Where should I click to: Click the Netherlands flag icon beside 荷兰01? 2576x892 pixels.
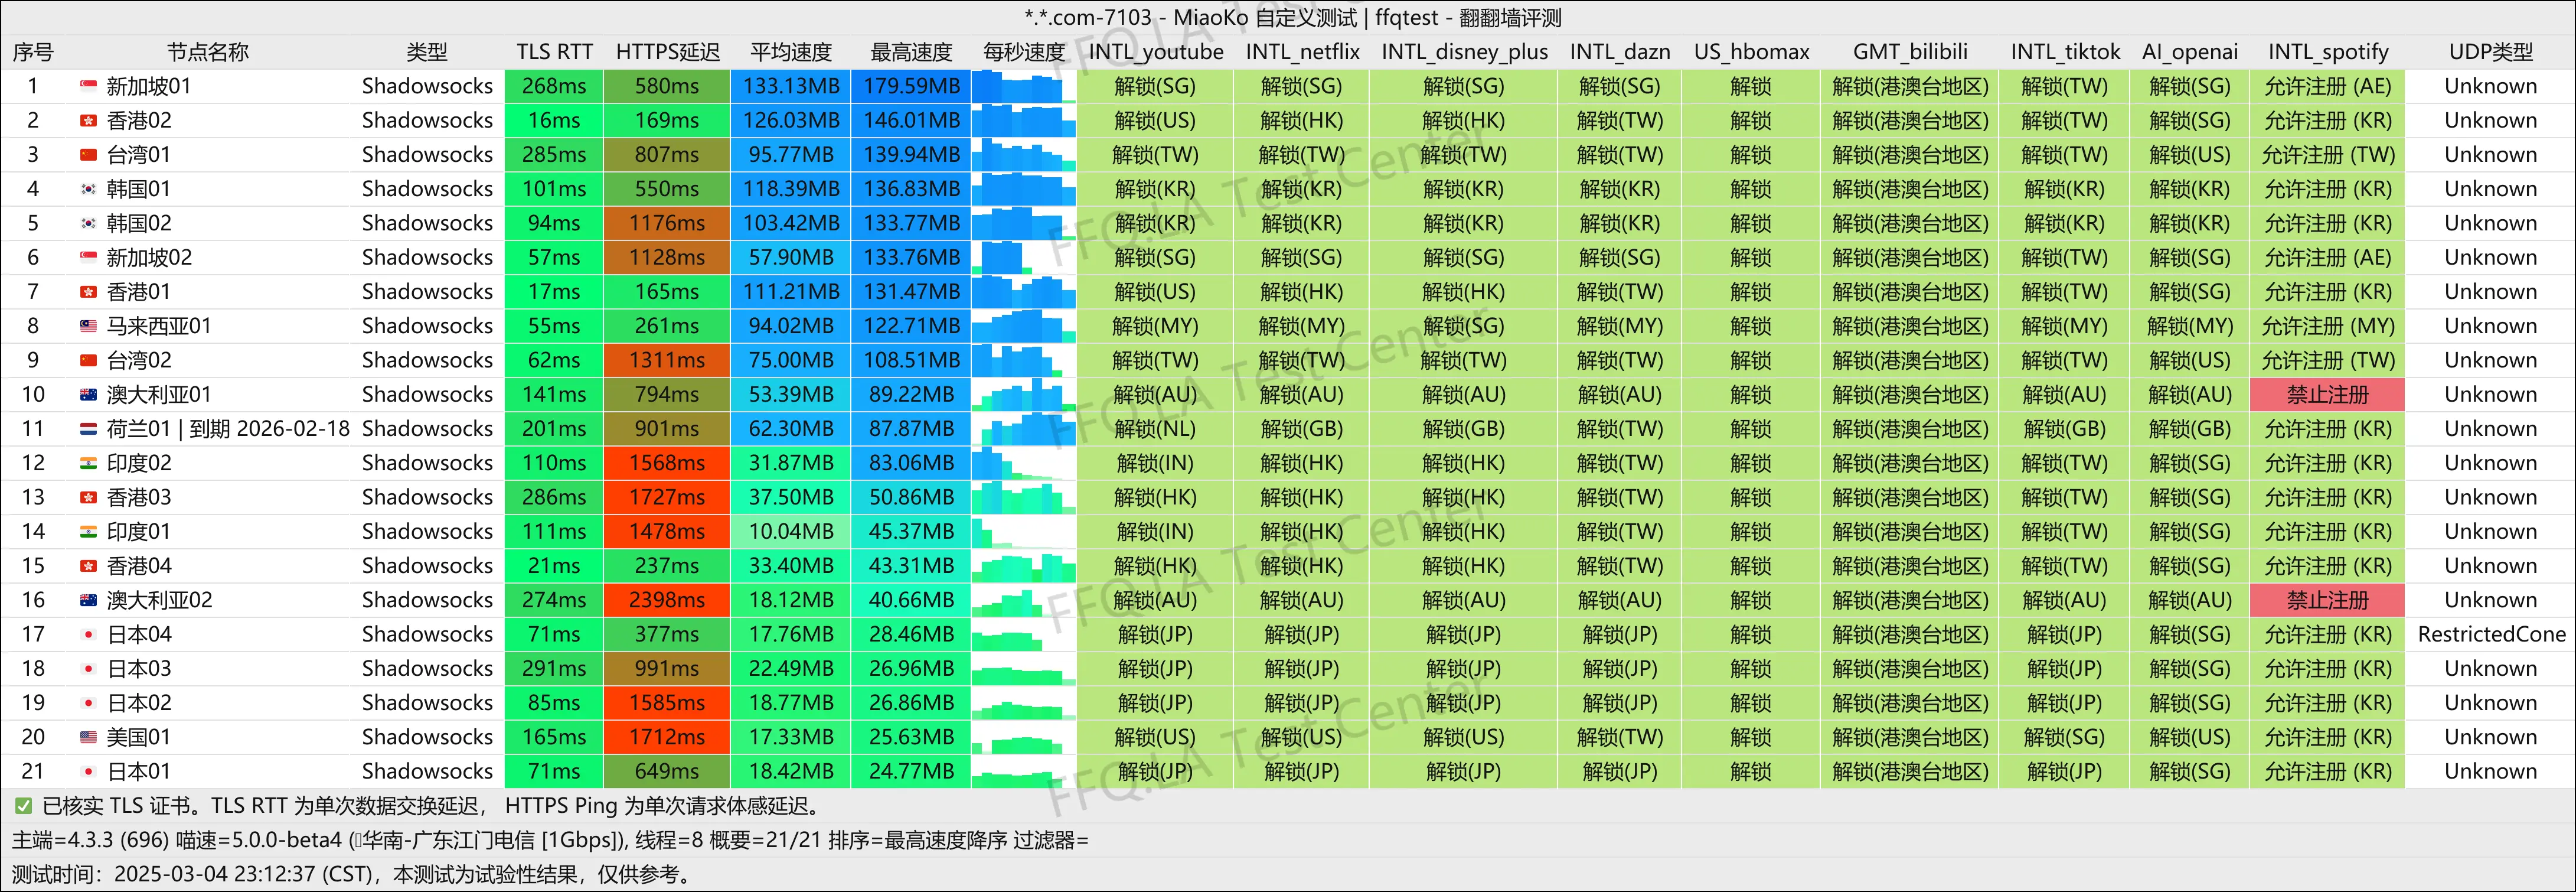coord(88,429)
